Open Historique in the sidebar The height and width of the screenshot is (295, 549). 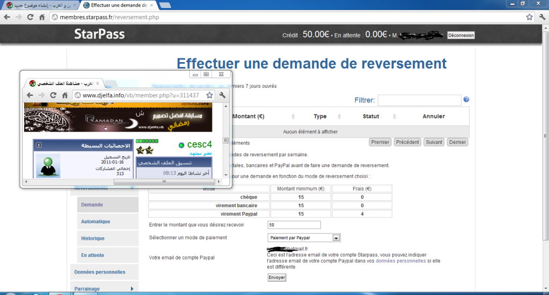coord(108,238)
